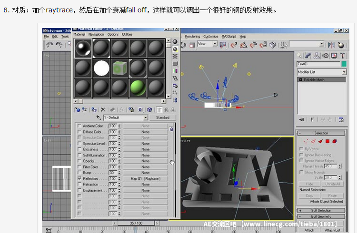Adjust the Reflection amount spinner arrows
This screenshot has width=357, height=233.
119,179
